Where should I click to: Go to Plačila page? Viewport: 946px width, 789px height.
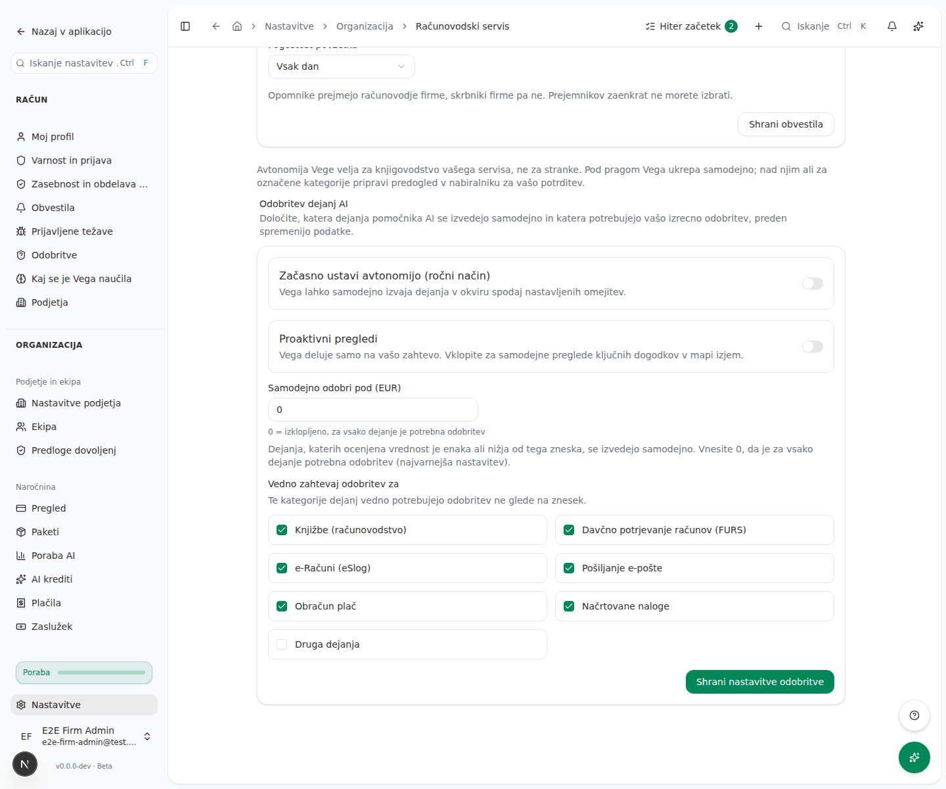tap(84, 603)
